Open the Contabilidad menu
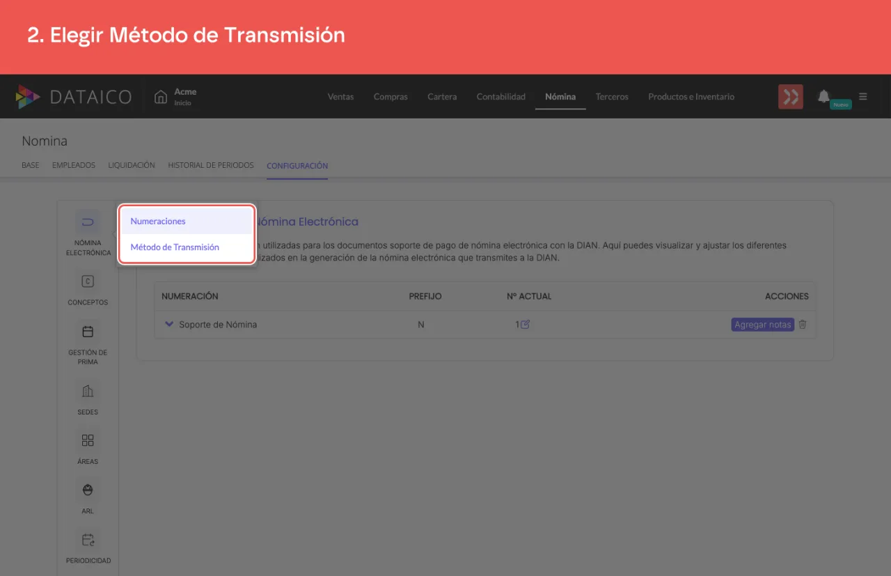Screen dimensions: 891x576 coord(501,97)
